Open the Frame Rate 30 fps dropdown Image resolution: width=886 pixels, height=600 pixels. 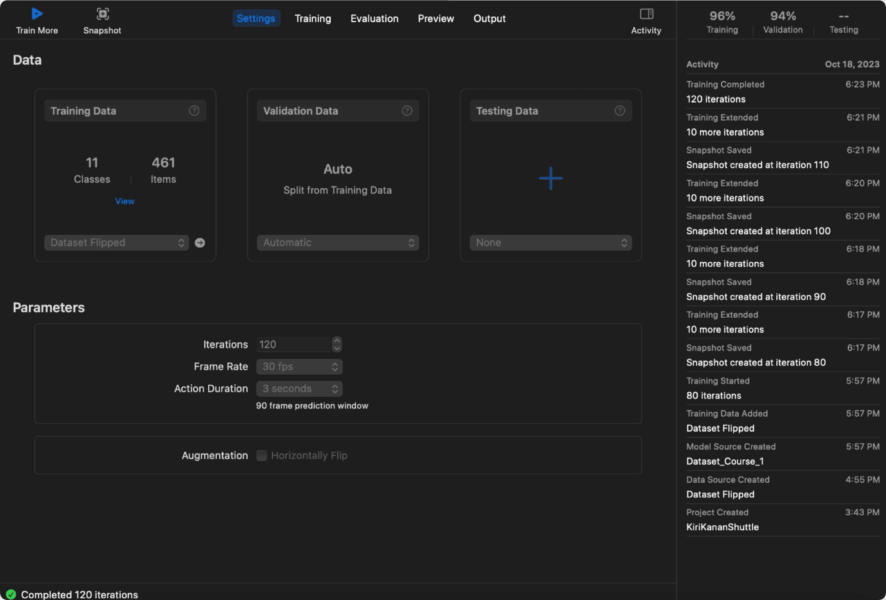(299, 367)
